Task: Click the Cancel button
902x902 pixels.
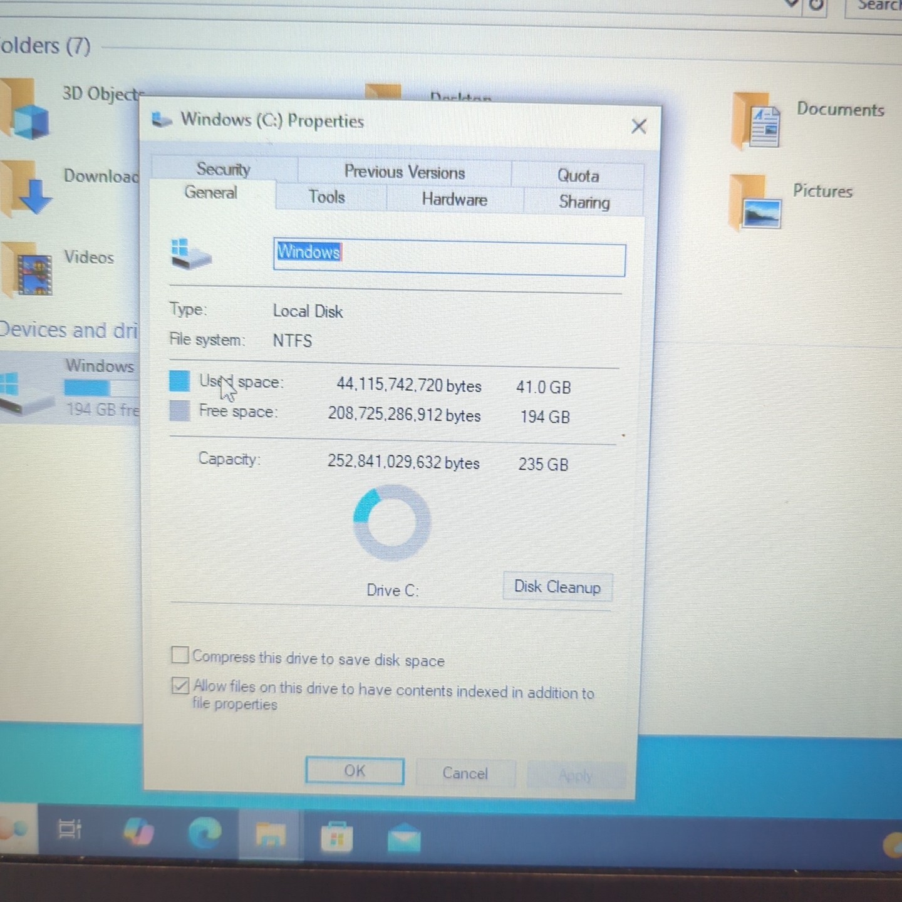Action: [465, 774]
